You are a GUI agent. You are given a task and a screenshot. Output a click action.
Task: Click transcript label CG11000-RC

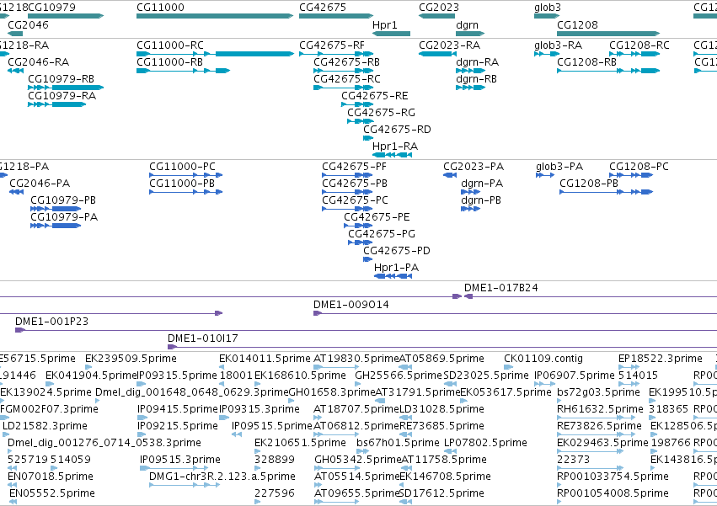coord(170,45)
